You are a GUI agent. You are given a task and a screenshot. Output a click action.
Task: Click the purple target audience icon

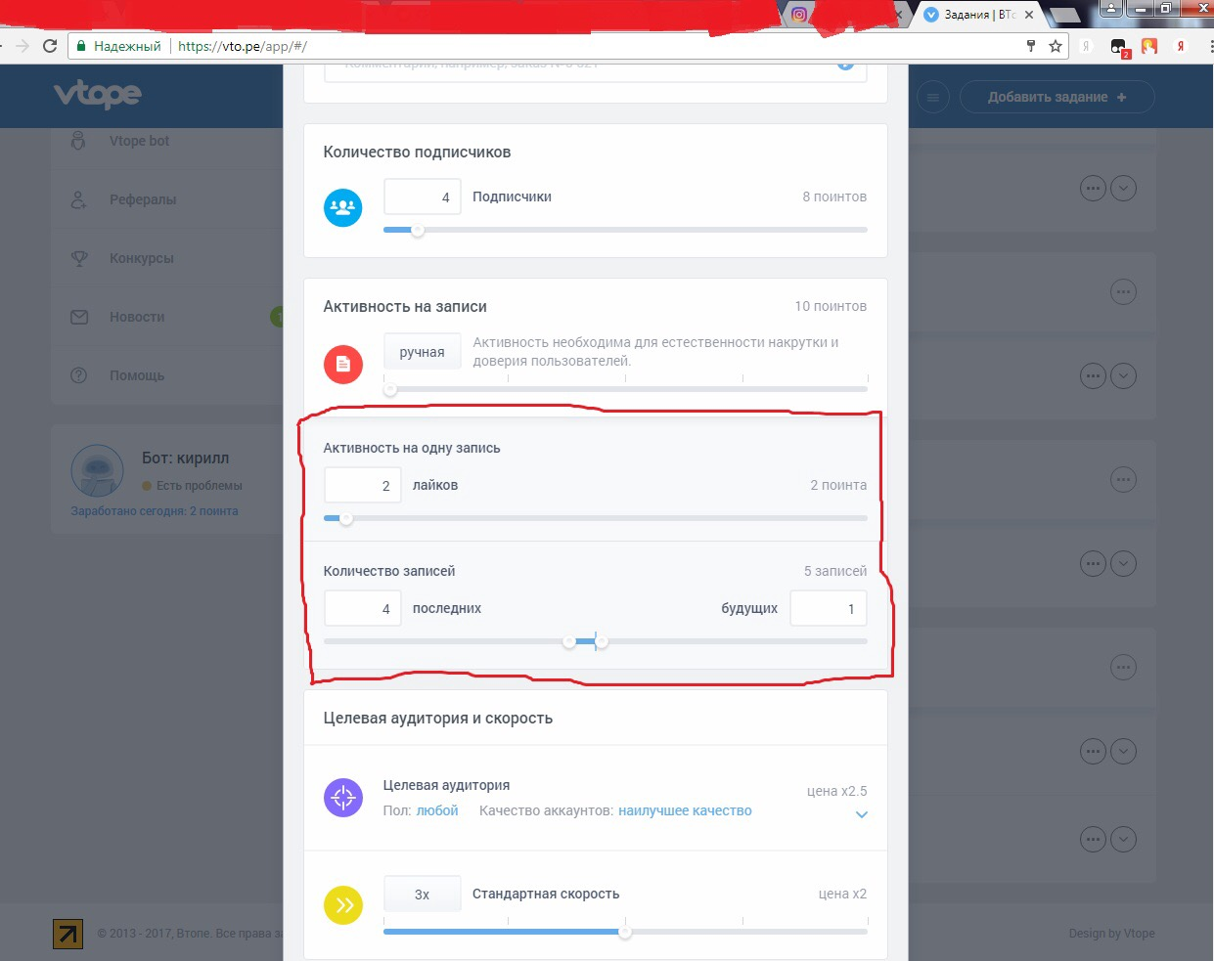click(x=342, y=798)
